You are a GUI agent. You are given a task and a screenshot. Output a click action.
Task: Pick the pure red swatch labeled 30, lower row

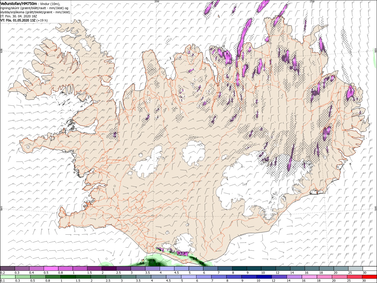pos(369,277)
